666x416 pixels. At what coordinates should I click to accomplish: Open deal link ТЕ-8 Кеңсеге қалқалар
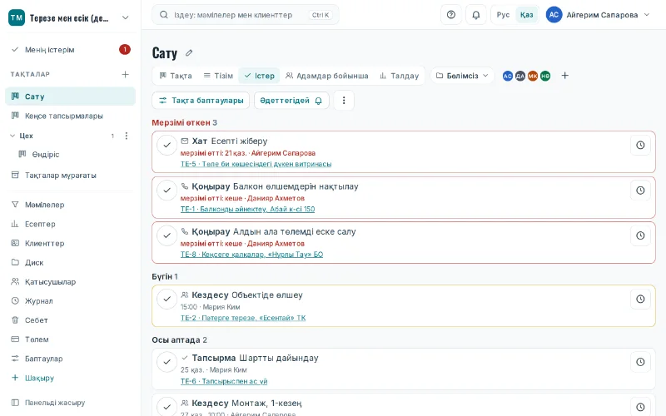point(251,255)
